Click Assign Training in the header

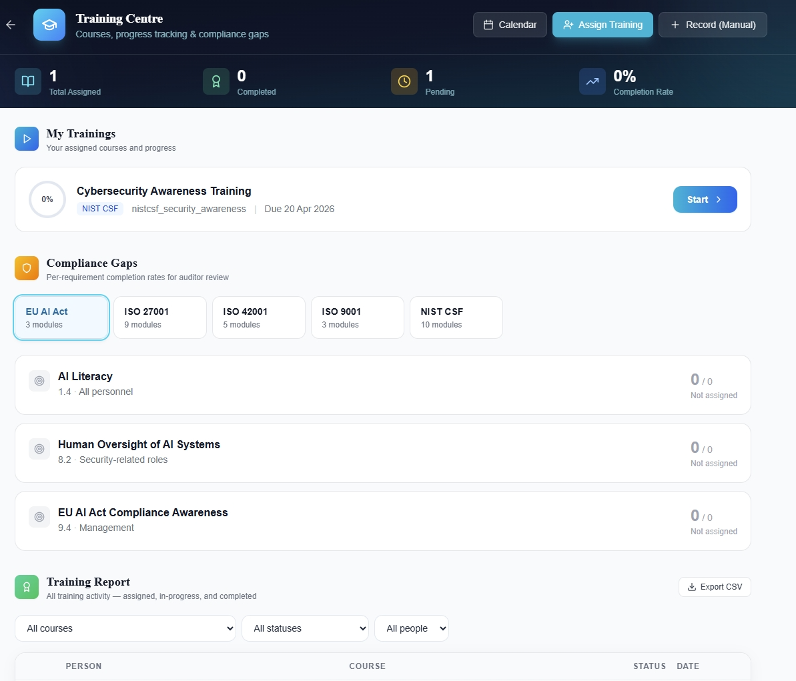603,24
